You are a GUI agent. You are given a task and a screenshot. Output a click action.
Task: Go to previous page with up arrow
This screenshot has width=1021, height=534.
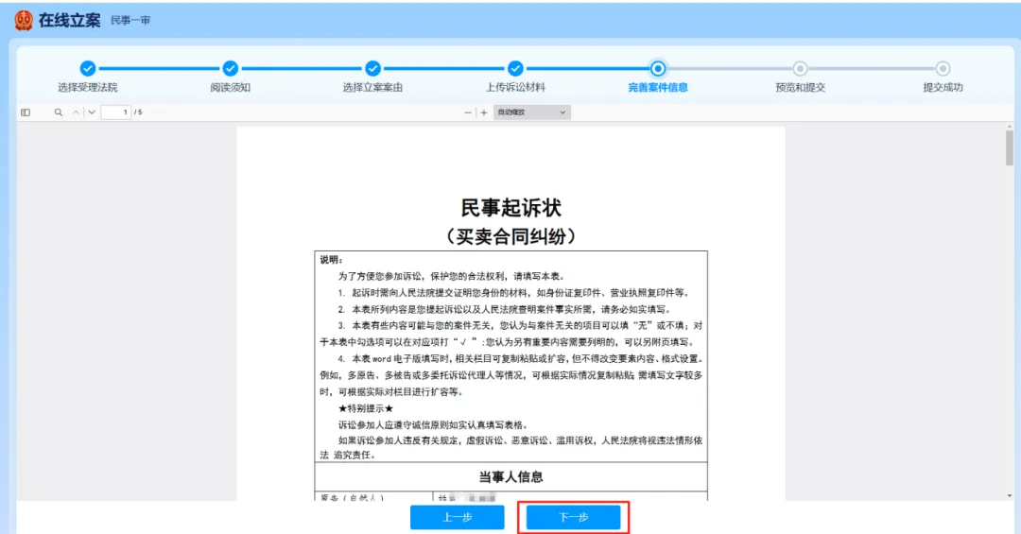[76, 112]
